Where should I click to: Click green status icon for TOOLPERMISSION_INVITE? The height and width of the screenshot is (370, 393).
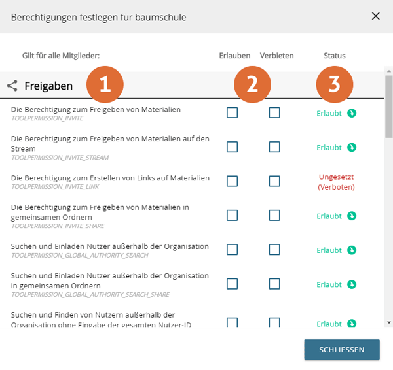352,113
